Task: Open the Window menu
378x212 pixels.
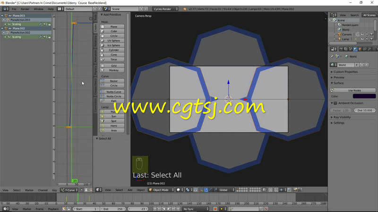Action: (x=38, y=9)
